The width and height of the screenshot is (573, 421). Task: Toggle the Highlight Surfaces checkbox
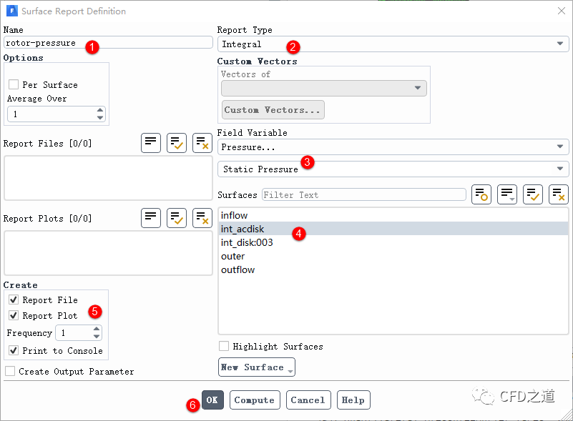(224, 346)
